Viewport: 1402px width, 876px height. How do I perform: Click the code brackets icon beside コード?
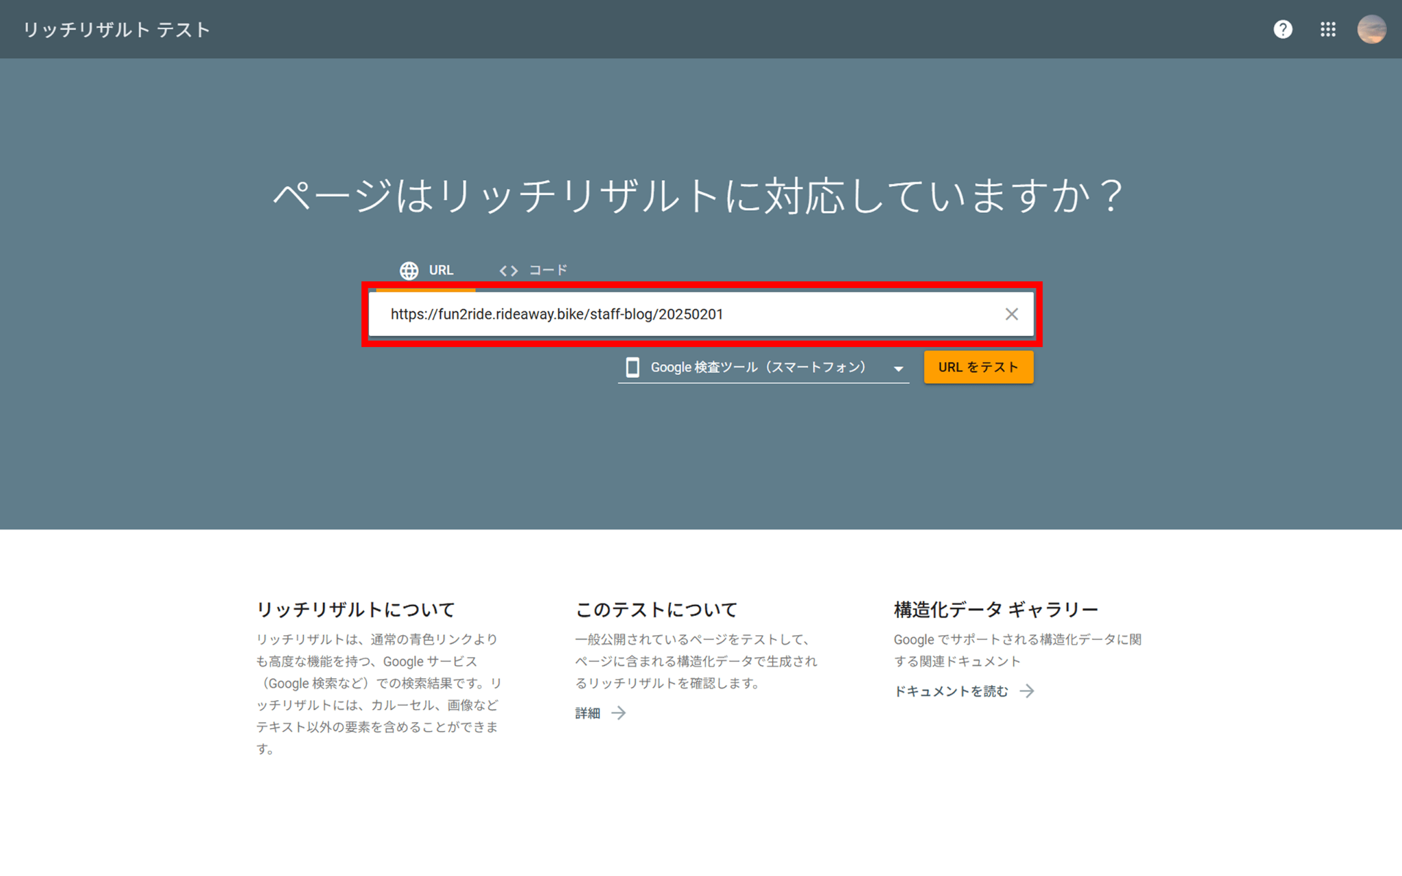pyautogui.click(x=509, y=270)
